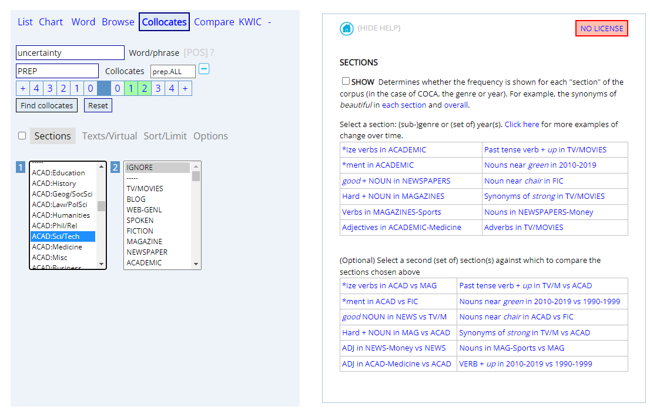Open 'Adjectives in ACADEMIC-Medicine' example
This screenshot has height=410, width=650.
[401, 227]
